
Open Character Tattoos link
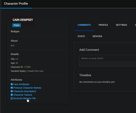point(23,95)
